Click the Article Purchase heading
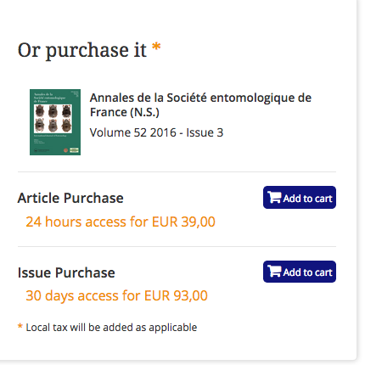 70,198
